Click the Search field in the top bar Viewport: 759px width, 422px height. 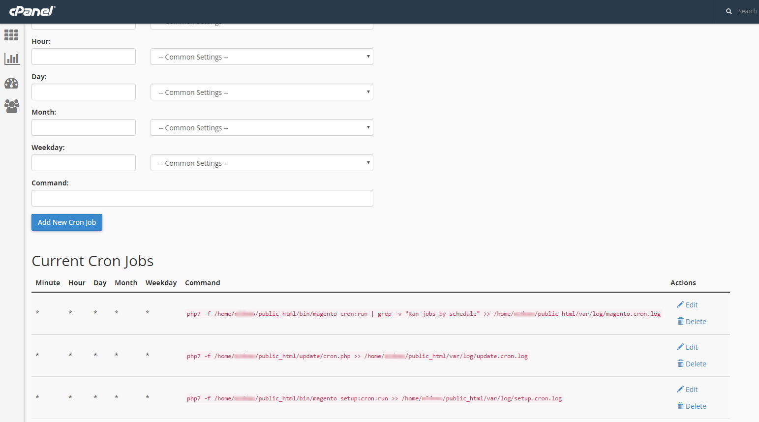tap(746, 11)
